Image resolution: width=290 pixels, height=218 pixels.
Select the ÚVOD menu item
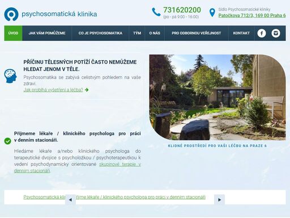[x=13, y=33]
